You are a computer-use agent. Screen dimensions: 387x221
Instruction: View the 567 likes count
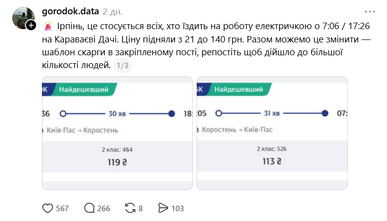click(x=62, y=208)
